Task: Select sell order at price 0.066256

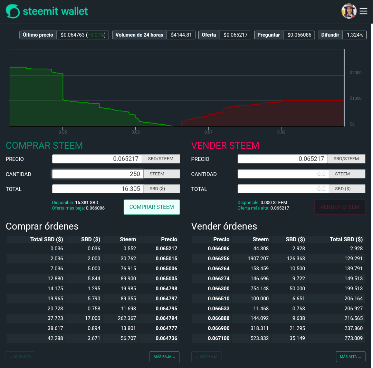Action: (278, 259)
